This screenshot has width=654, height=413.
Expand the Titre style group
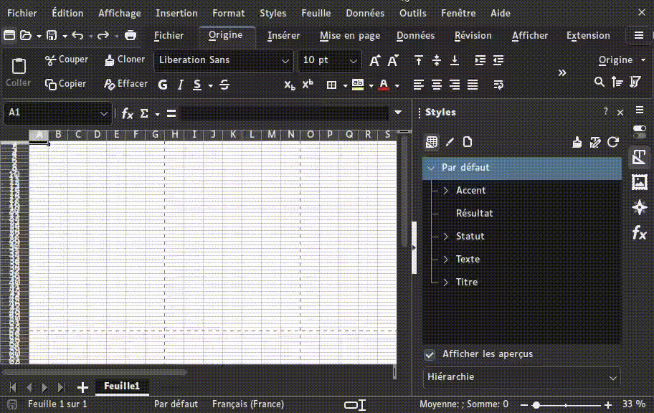(445, 283)
